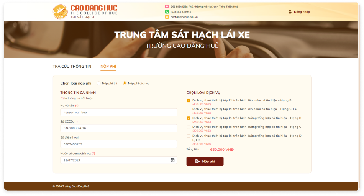The width and height of the screenshot is (364, 196).
Task: Click the (400.000 VNĐ) price label
Action: coord(202,104)
